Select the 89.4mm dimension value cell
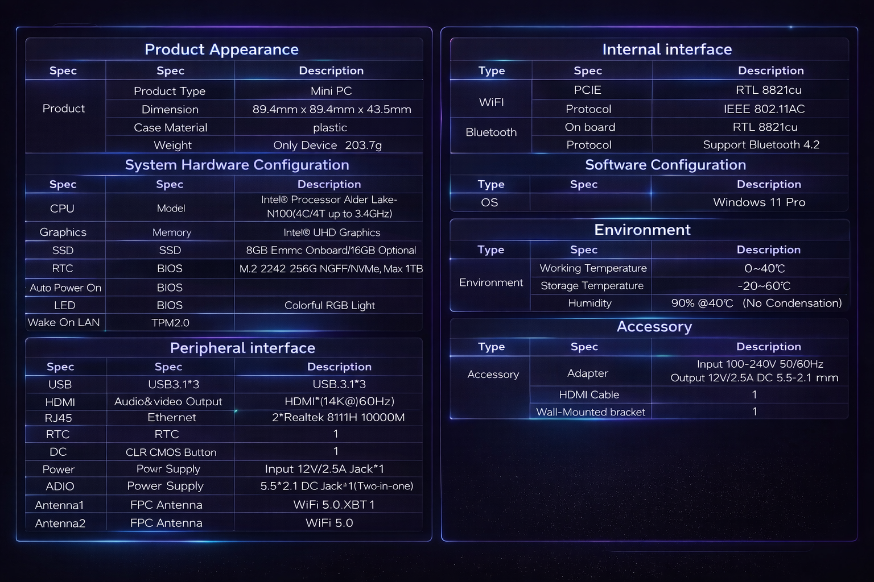 tap(331, 109)
